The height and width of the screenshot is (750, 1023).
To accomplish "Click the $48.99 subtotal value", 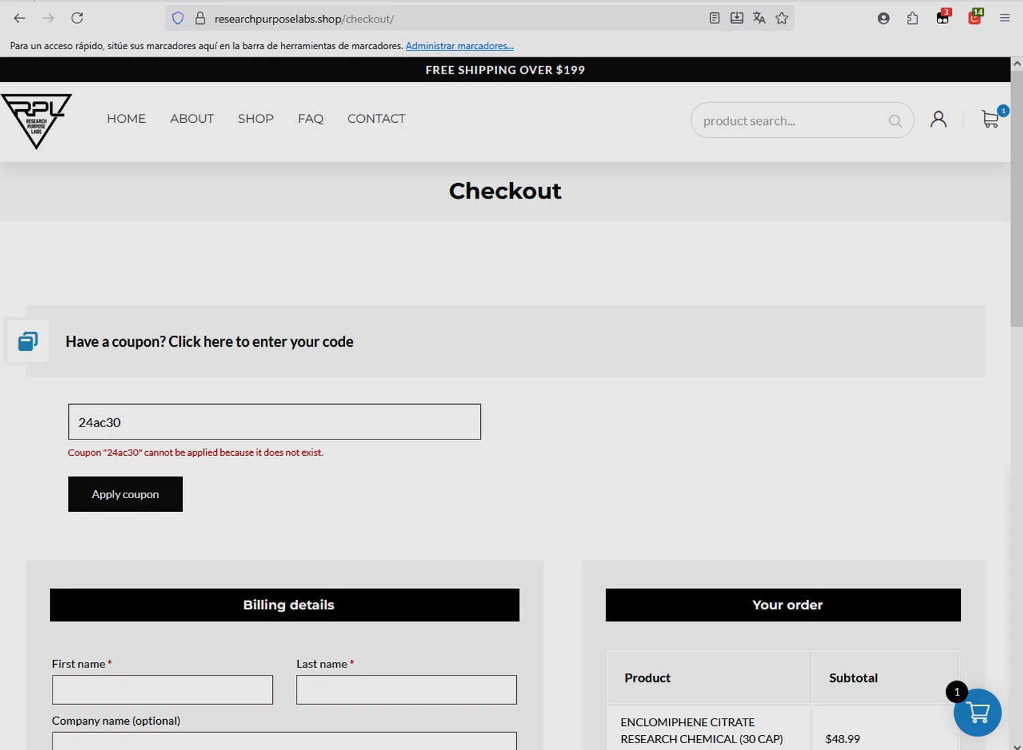I will 842,739.
